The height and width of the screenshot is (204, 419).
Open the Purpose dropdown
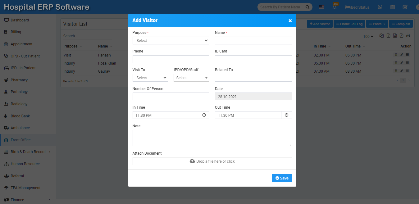[171, 41]
